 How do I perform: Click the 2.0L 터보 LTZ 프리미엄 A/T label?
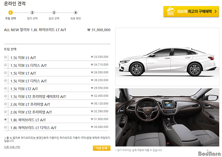click(31, 112)
